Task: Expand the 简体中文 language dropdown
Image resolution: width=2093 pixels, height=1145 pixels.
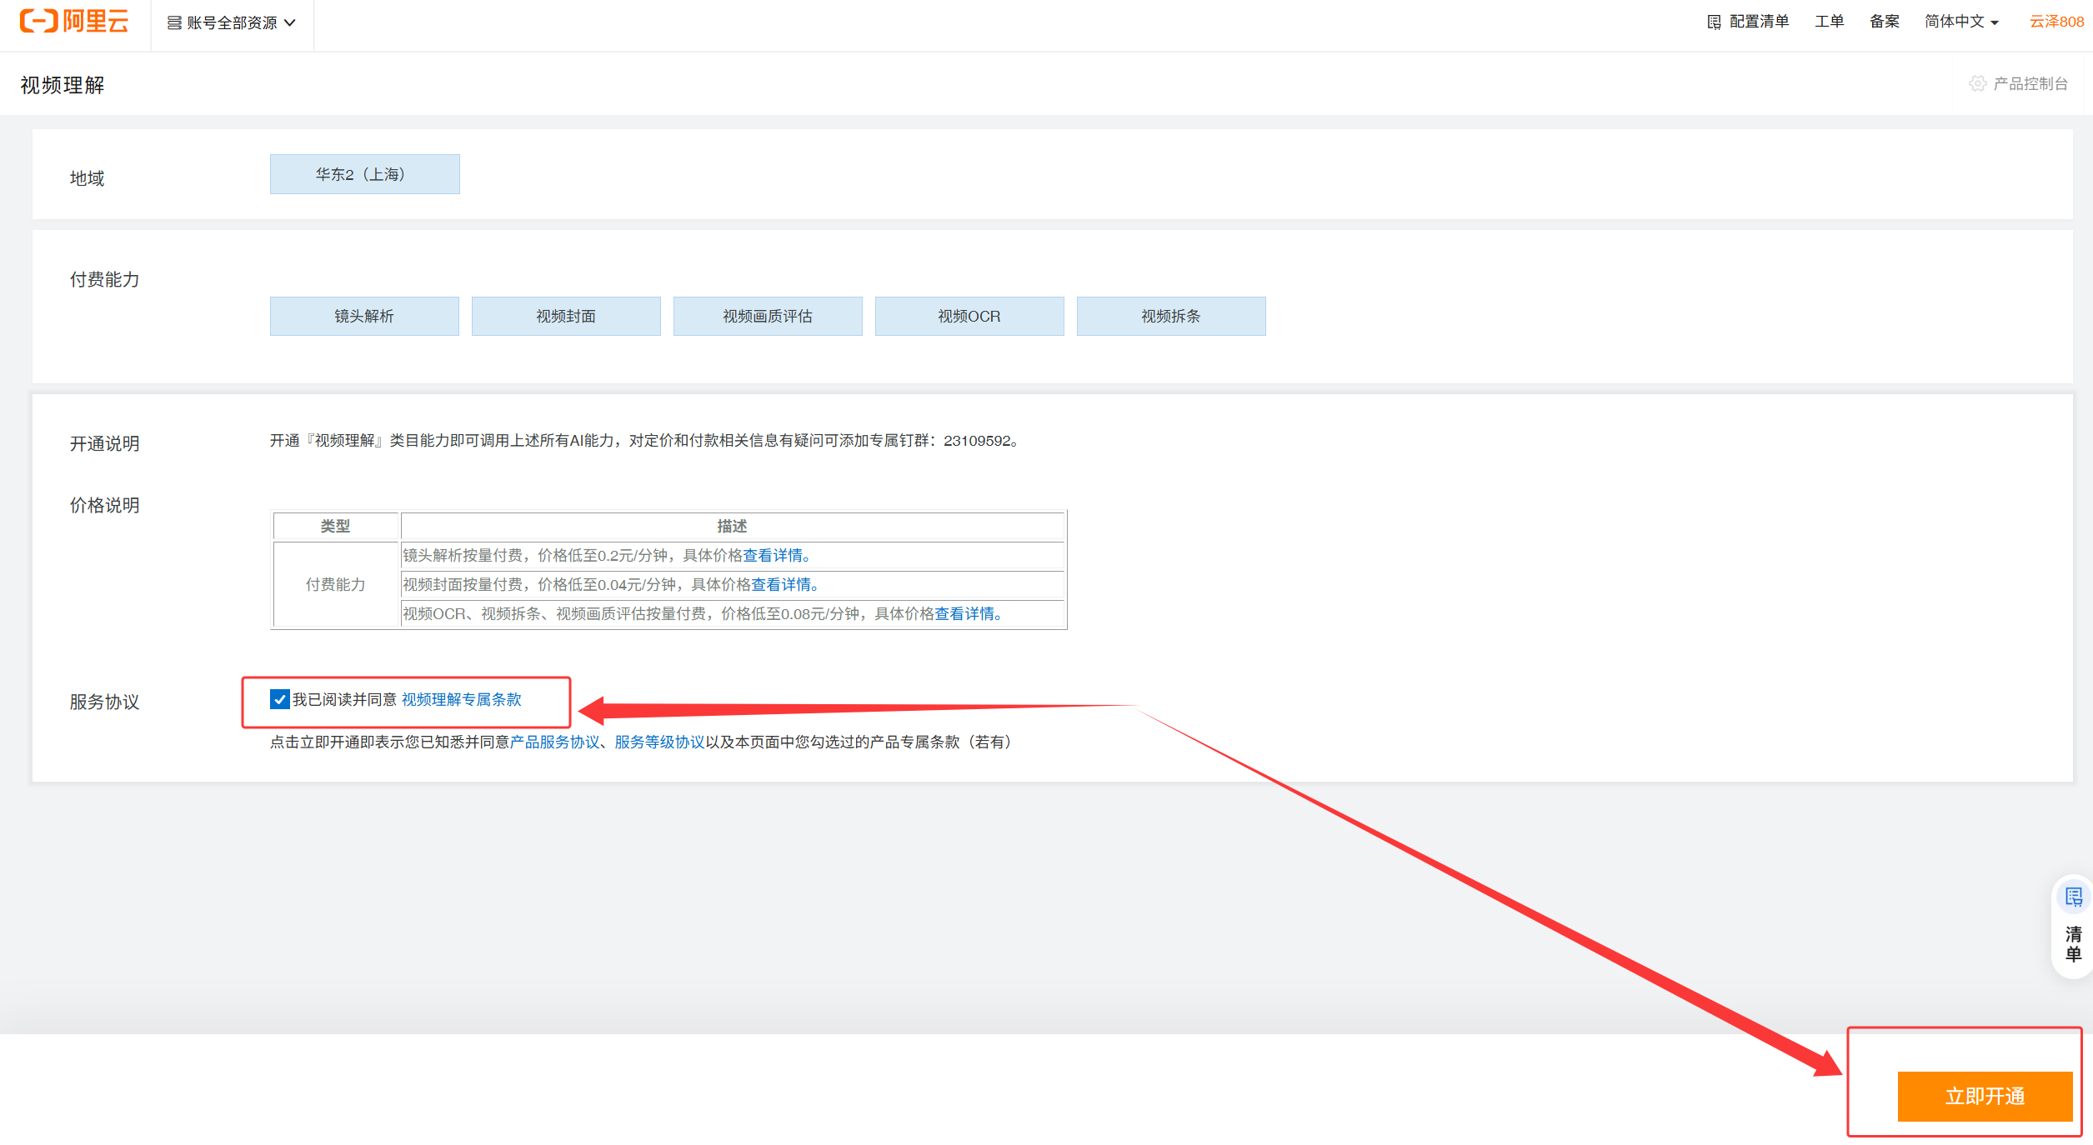Action: [x=1961, y=22]
